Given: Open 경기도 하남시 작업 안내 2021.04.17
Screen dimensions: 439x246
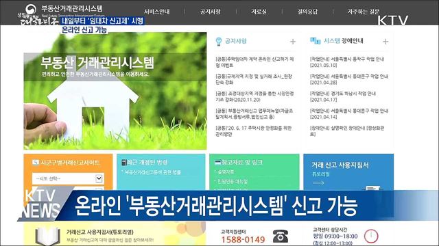Looking at the screenshot, I should tap(343, 96).
